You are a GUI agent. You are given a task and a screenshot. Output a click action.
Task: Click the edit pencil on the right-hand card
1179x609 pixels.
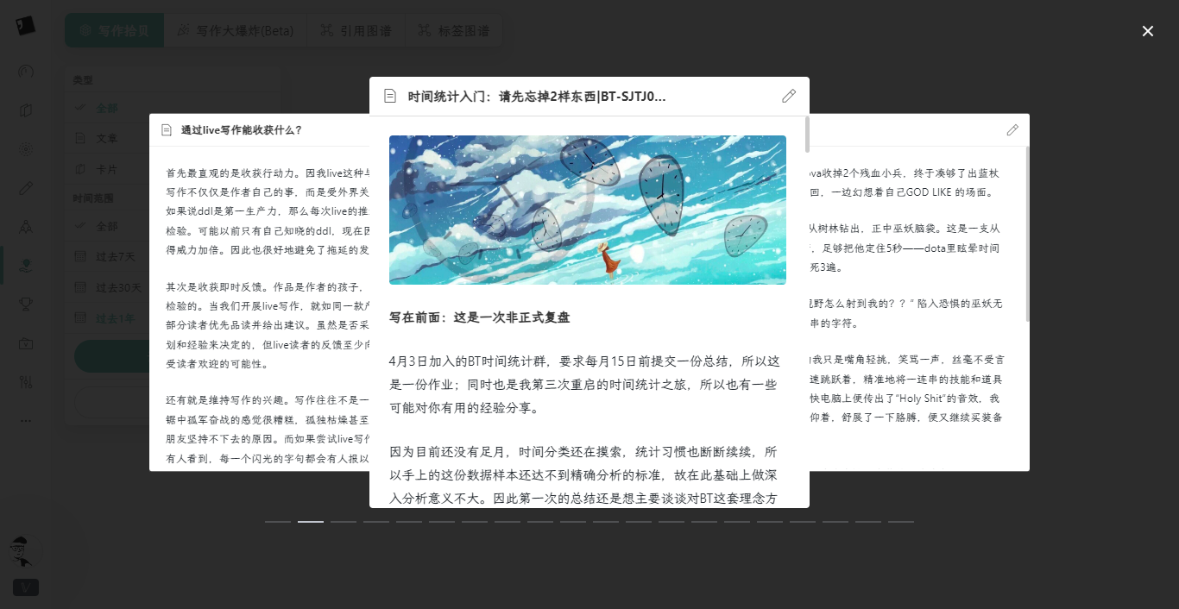(1012, 130)
